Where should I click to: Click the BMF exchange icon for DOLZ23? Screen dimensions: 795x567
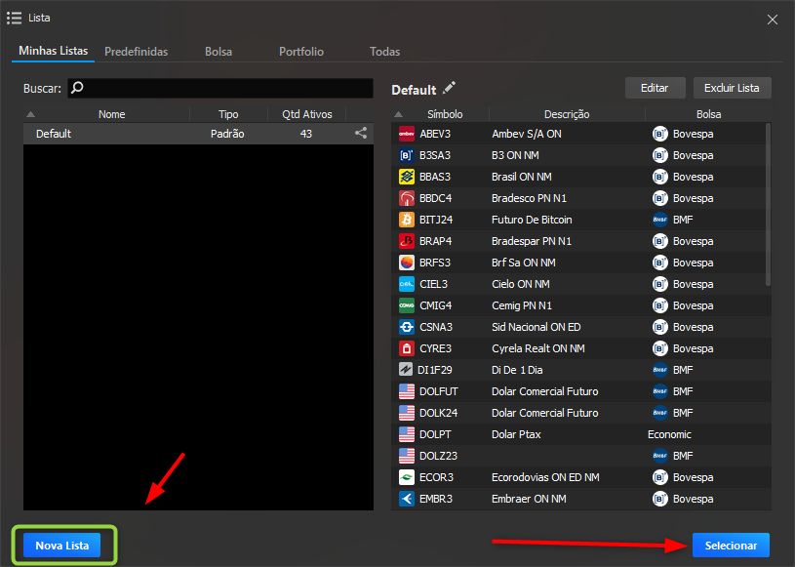coord(660,456)
